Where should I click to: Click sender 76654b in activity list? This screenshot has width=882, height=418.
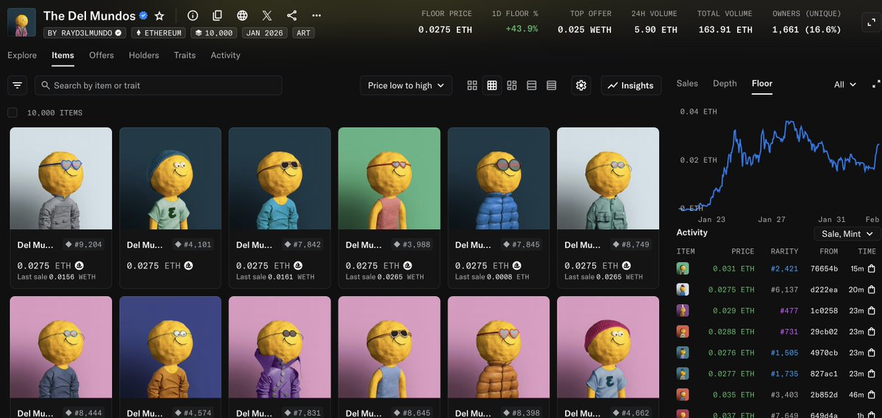(824, 269)
